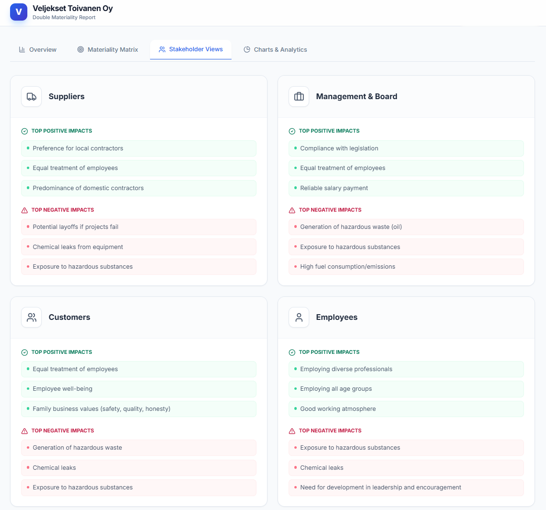This screenshot has height=510, width=546.
Task: Click the Veljekset Toivanen Oy logo icon
Action: point(19,12)
